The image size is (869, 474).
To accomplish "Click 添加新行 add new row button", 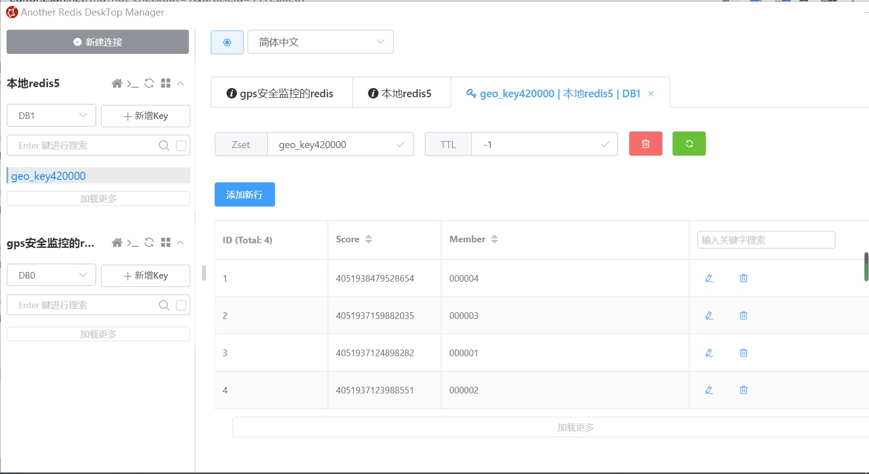I will point(245,194).
